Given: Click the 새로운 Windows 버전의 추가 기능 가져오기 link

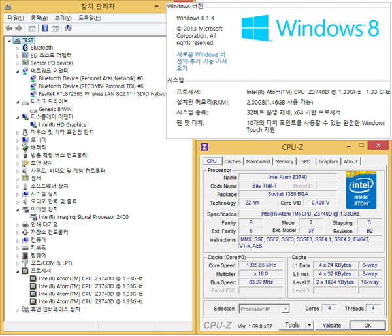Looking at the screenshot, I should [201, 61].
